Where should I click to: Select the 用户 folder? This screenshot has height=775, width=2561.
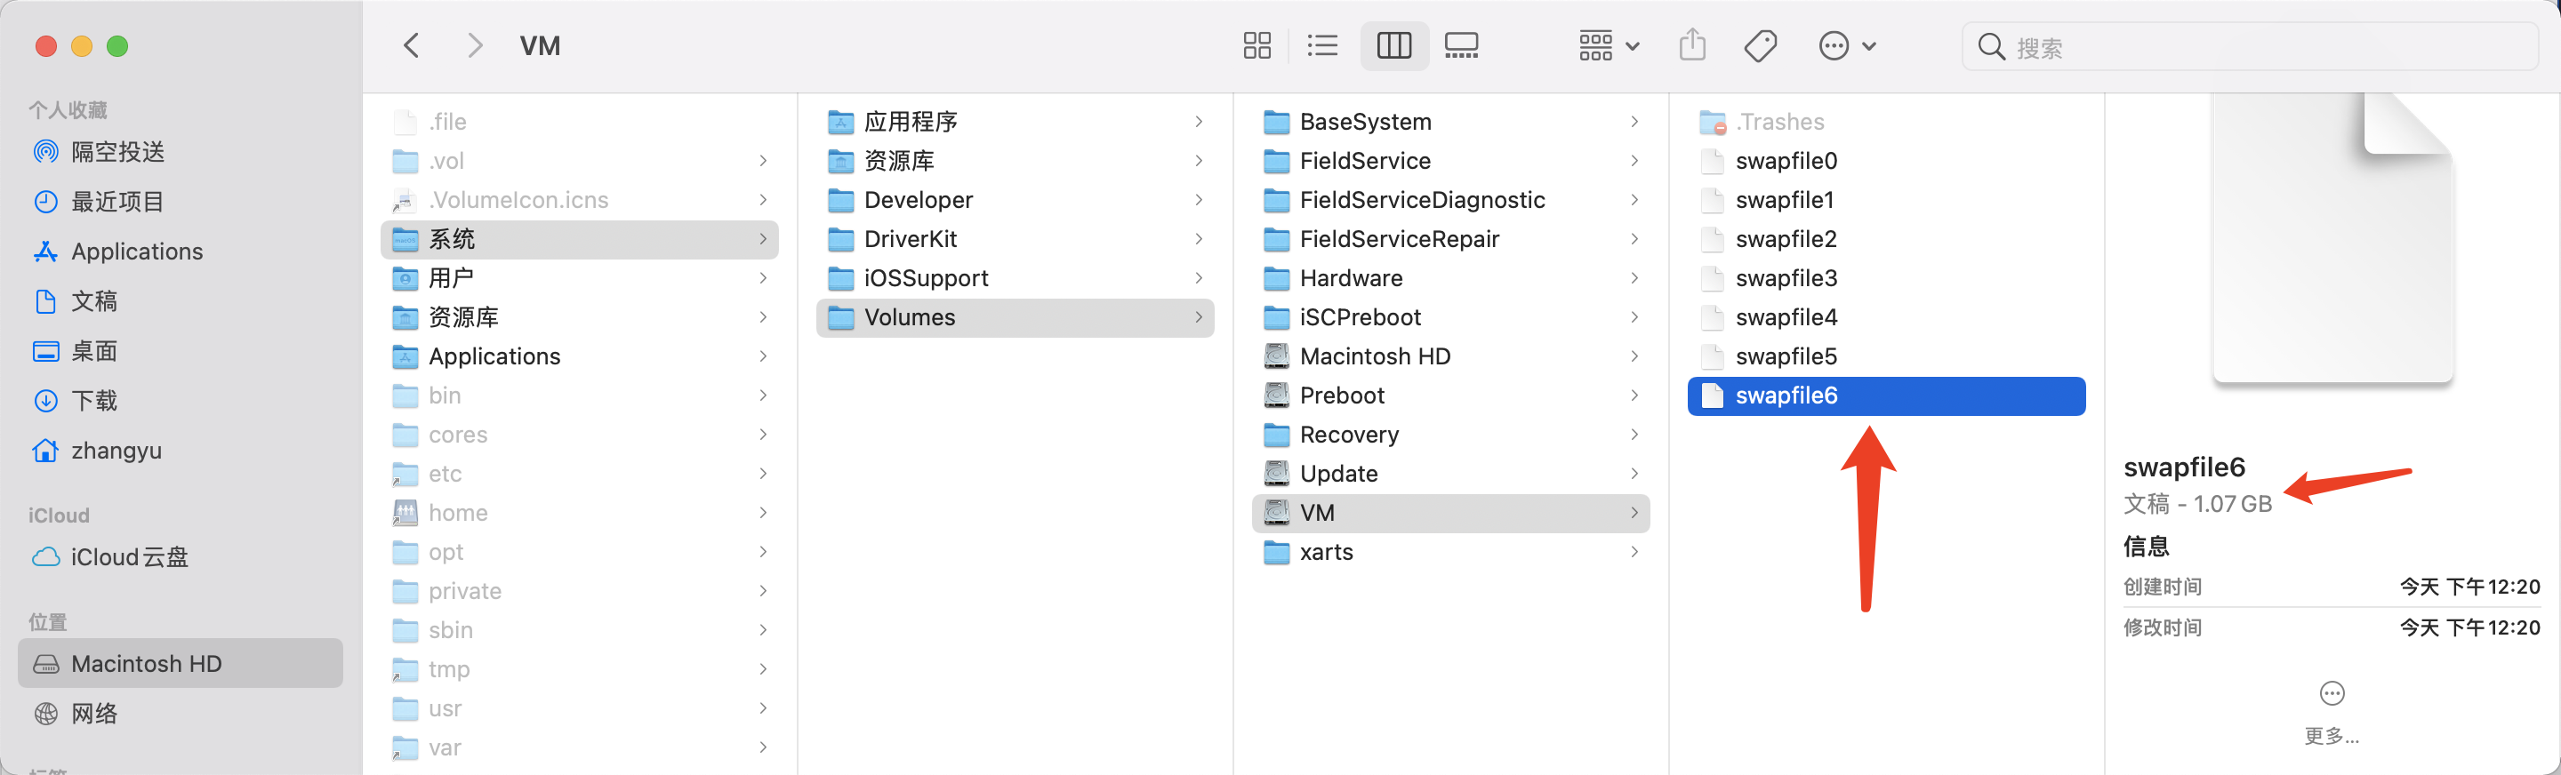(x=580, y=278)
